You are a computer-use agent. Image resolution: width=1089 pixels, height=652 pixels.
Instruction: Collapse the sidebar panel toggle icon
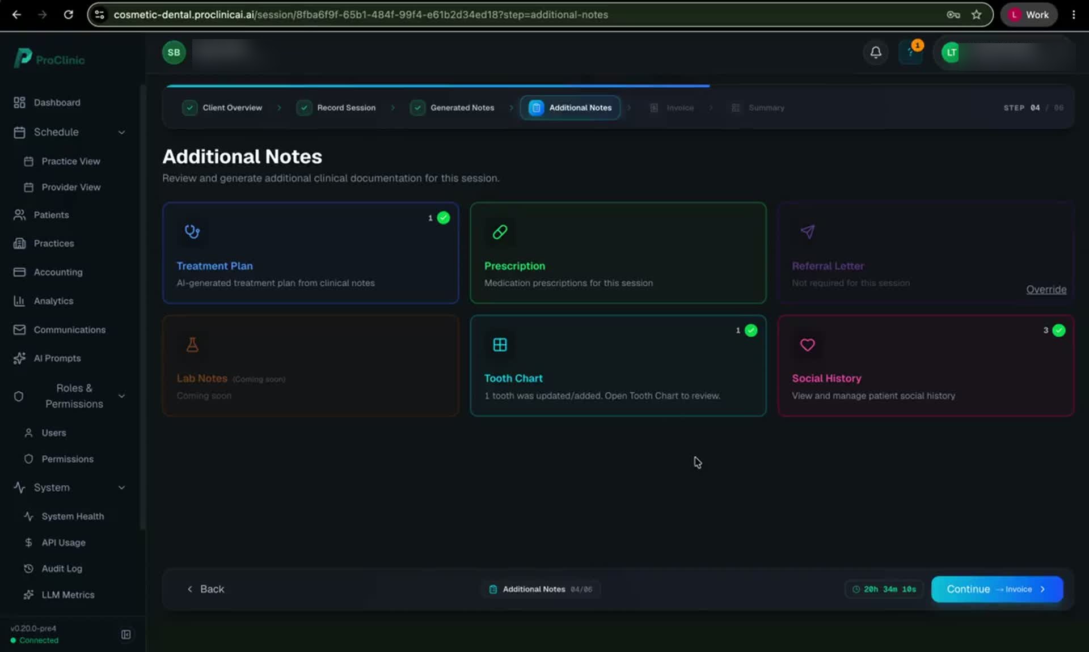126,634
